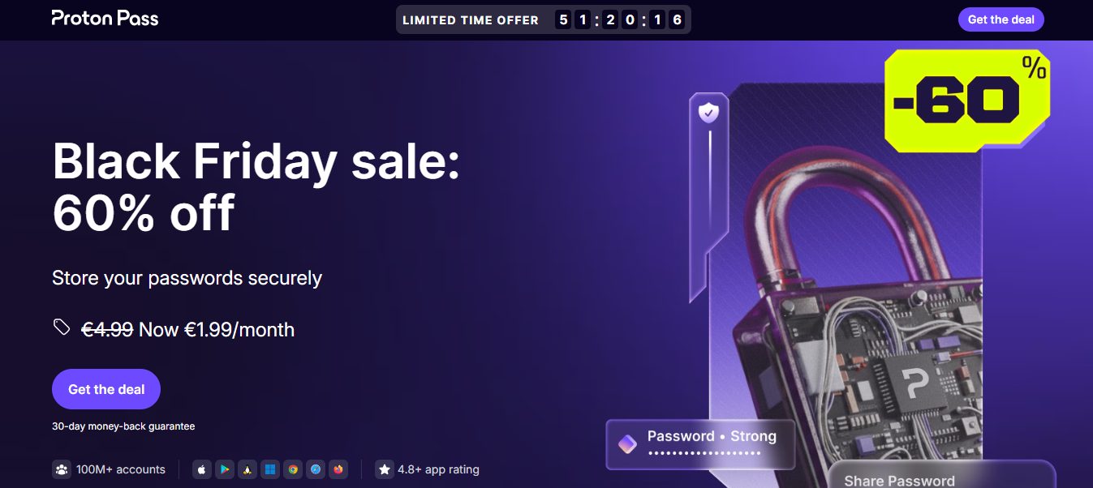This screenshot has width=1093, height=488.
Task: Open the Proton Pass logo link
Action: tap(105, 18)
